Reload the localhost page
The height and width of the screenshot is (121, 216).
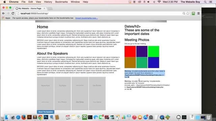click(x=13, y=13)
